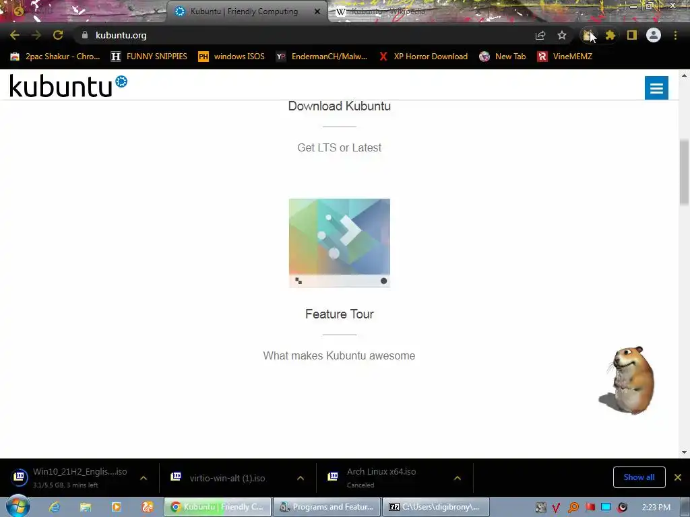
Task: Open the EndermanCH/Malw... bookmark
Action: coord(321,57)
